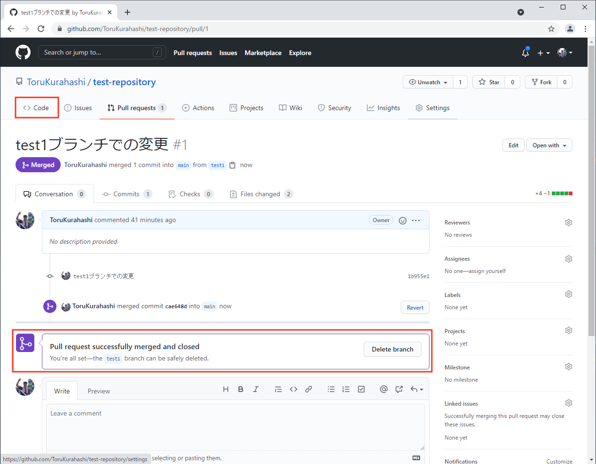Insert a link in comment
Screen dimensions: 596x464
309,389
